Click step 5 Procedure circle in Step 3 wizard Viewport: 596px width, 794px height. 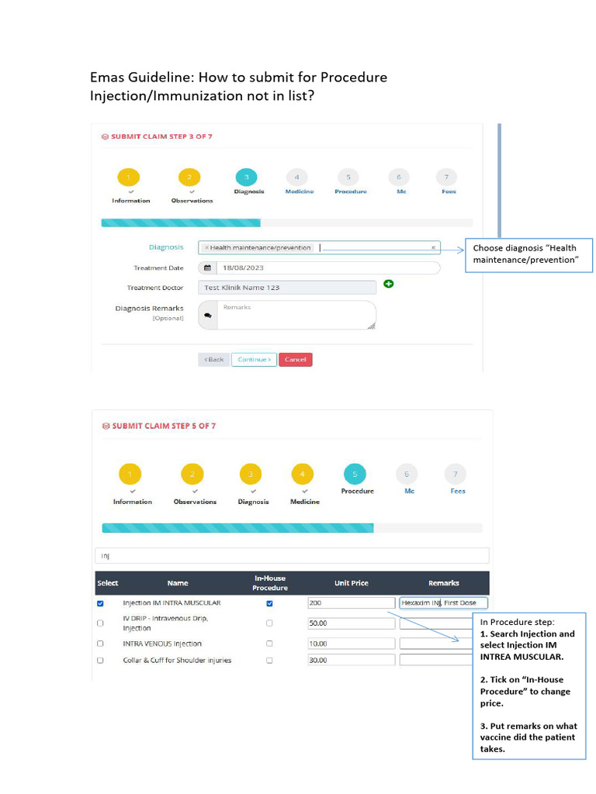(x=348, y=178)
